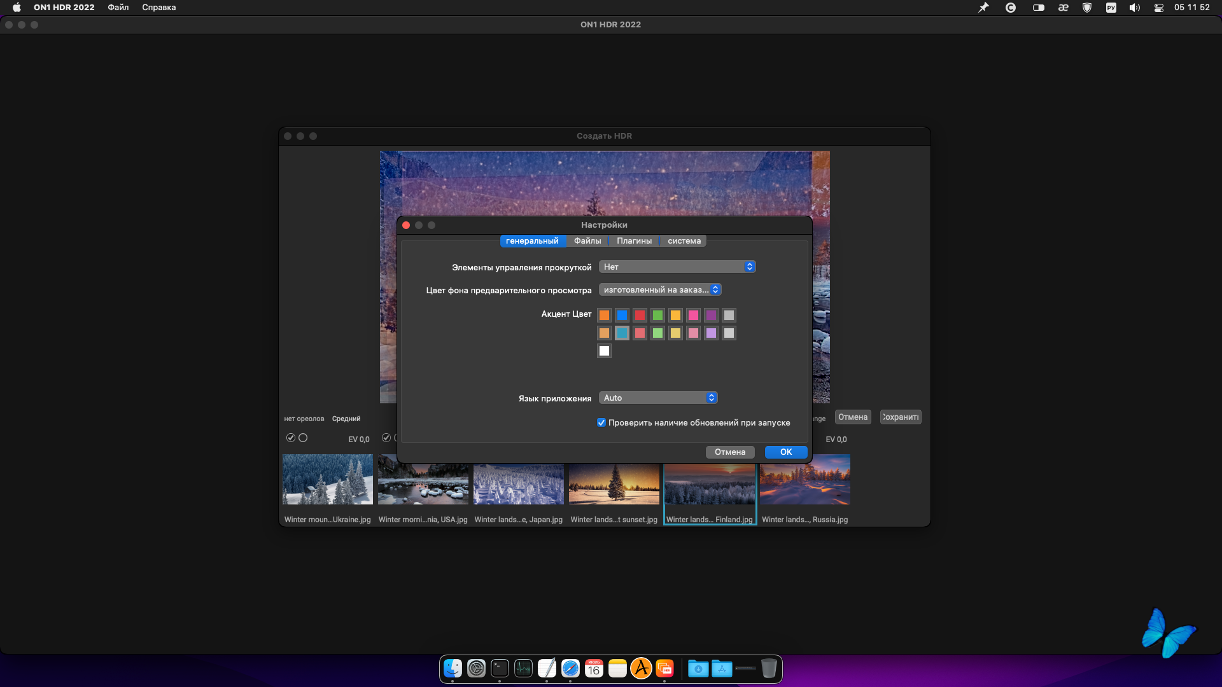Uncheck the check-for-updates-at-launch checkbox
Screen dimensions: 1222x687
pyautogui.click(x=601, y=422)
